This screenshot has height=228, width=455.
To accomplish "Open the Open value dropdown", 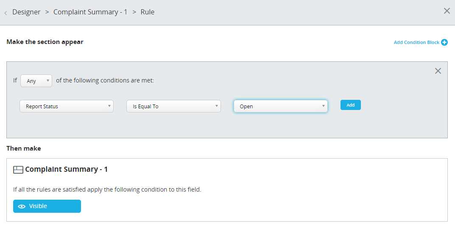I will [x=281, y=106].
